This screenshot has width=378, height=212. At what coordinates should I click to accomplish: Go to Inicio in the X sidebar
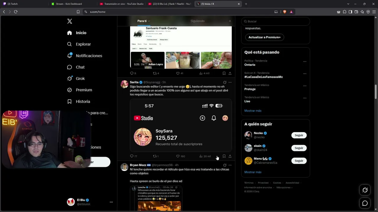[x=77, y=33]
